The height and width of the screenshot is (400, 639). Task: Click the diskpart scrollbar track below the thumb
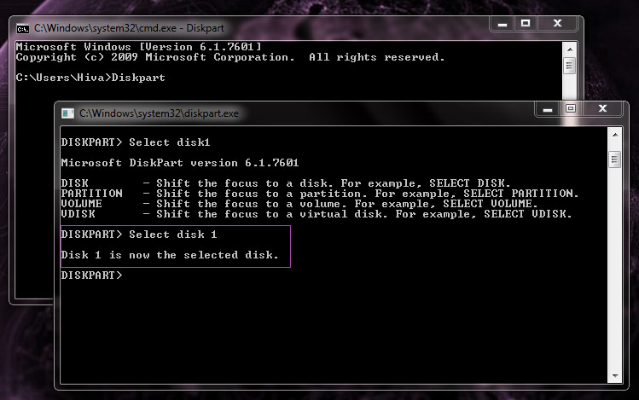[613, 273]
